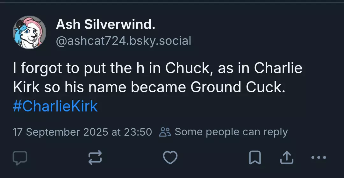Viewport: 344px width, 178px height.
Task: Open the repost menu arrows icon
Action: (95, 157)
